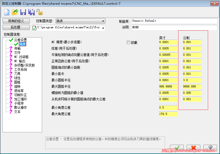Select NC 对话框 tree item
This screenshot has height=154, width=220.
point(21,57)
